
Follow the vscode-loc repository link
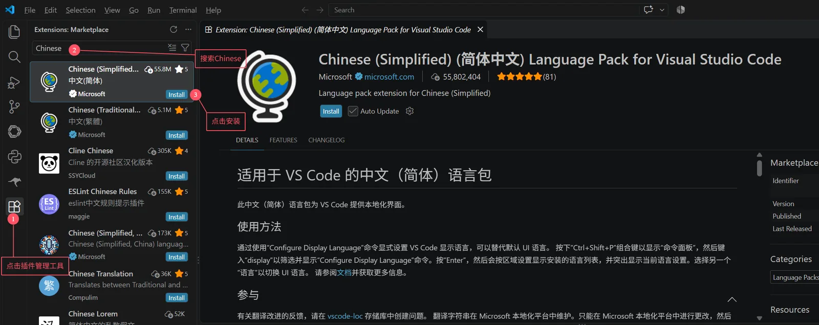coord(345,316)
